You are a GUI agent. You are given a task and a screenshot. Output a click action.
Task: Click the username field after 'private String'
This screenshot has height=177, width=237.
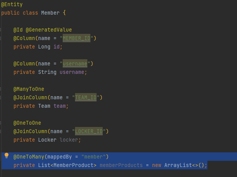(72, 72)
